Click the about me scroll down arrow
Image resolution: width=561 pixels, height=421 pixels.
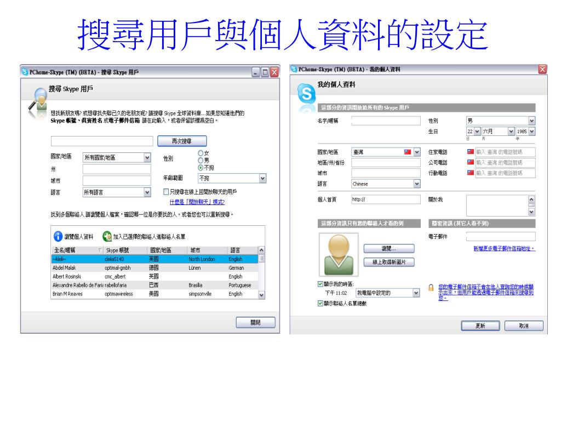(531, 212)
